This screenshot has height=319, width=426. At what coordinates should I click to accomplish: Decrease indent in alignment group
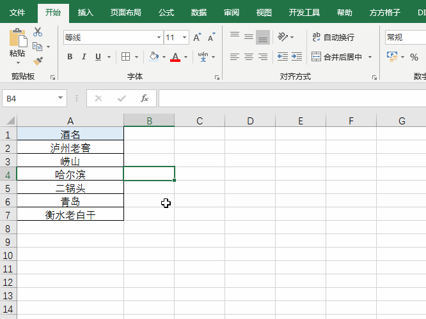tap(283, 57)
